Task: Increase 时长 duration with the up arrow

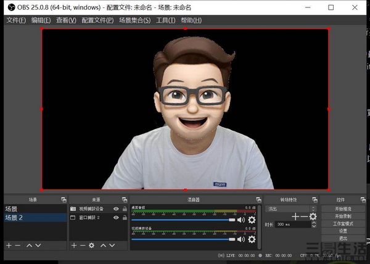Action: [x=314, y=223]
